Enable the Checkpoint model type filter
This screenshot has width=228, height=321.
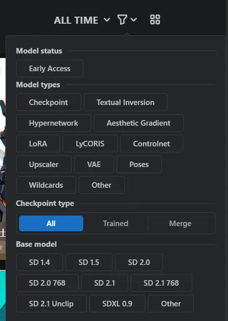(48, 102)
